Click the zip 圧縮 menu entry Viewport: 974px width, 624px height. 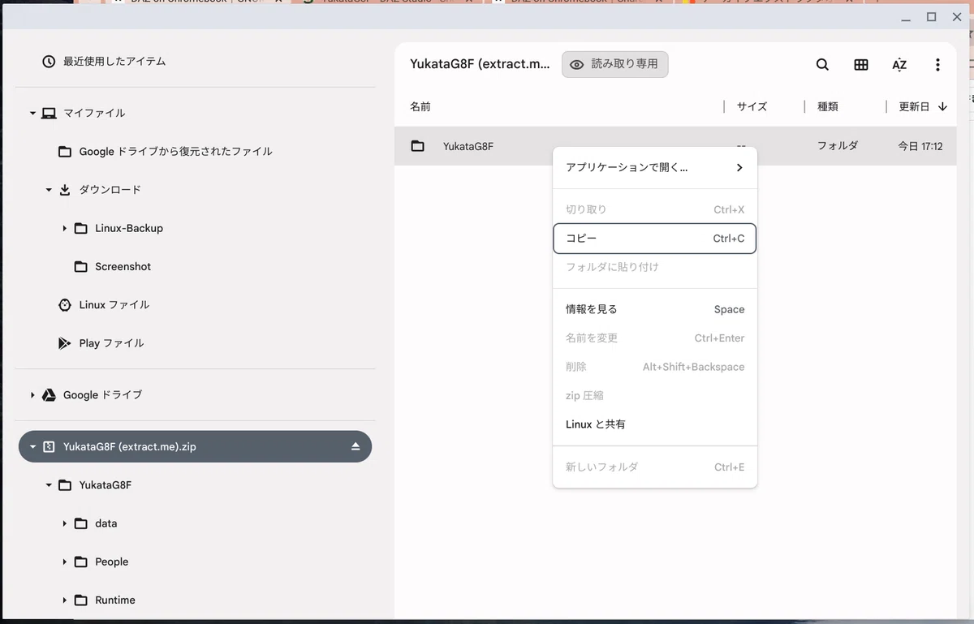(655, 396)
